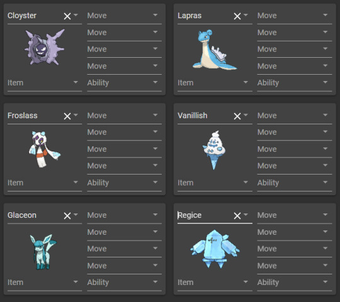340x302 pixels.
Task: Click the Froslass sprite image
Action: [x=45, y=149]
